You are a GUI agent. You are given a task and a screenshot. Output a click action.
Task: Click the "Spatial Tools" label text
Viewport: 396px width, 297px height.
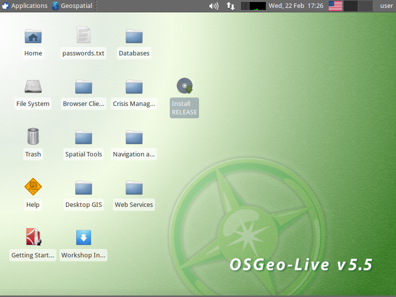[x=84, y=154]
